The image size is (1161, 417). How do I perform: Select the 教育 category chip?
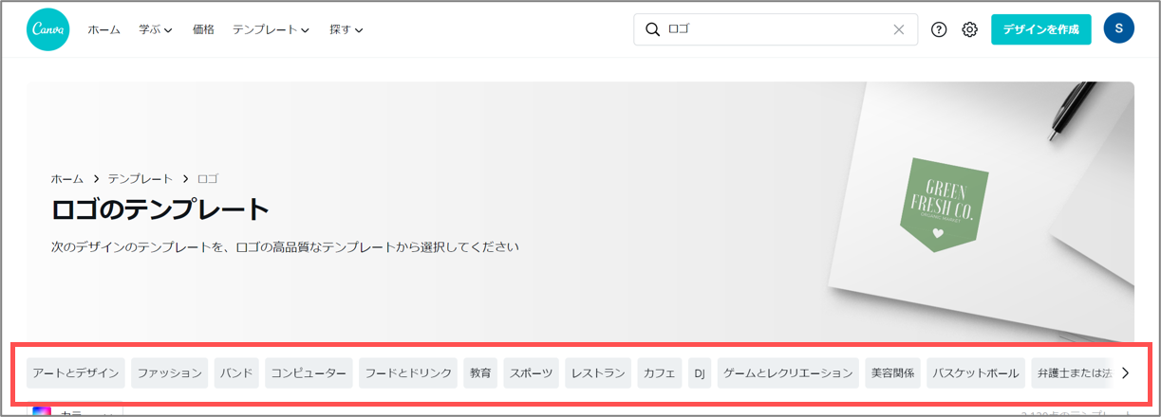pyautogui.click(x=480, y=373)
